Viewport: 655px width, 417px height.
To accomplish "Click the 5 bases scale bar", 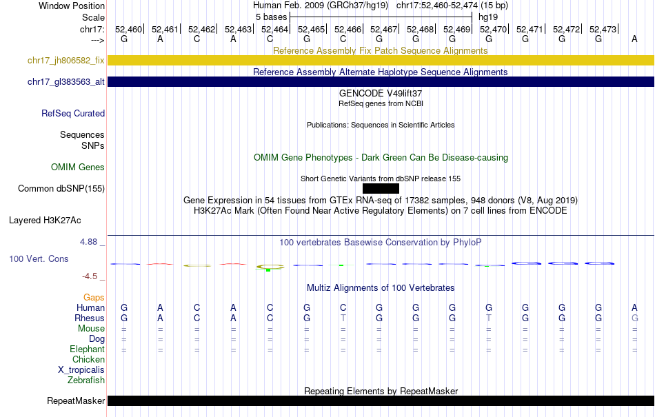I will pyautogui.click(x=381, y=17).
